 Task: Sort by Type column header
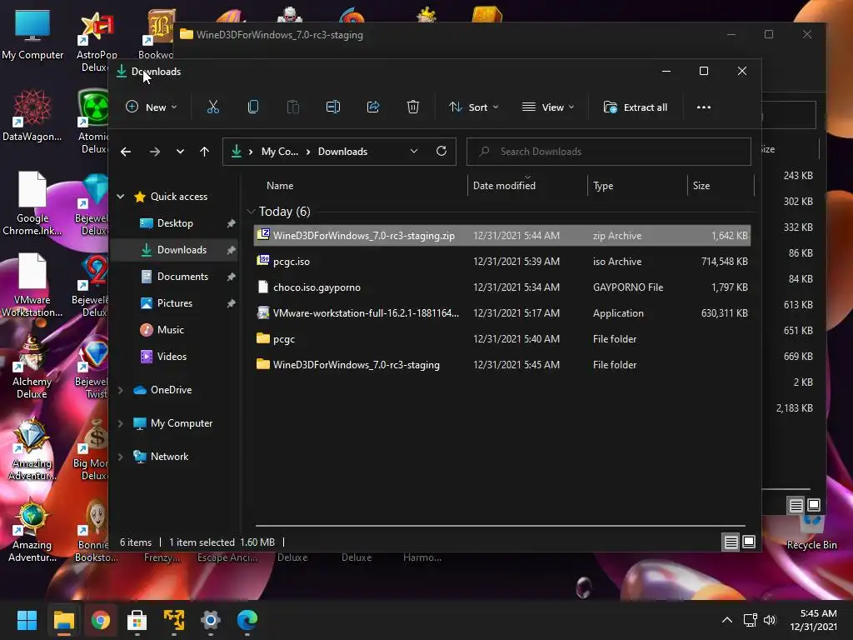(637, 186)
